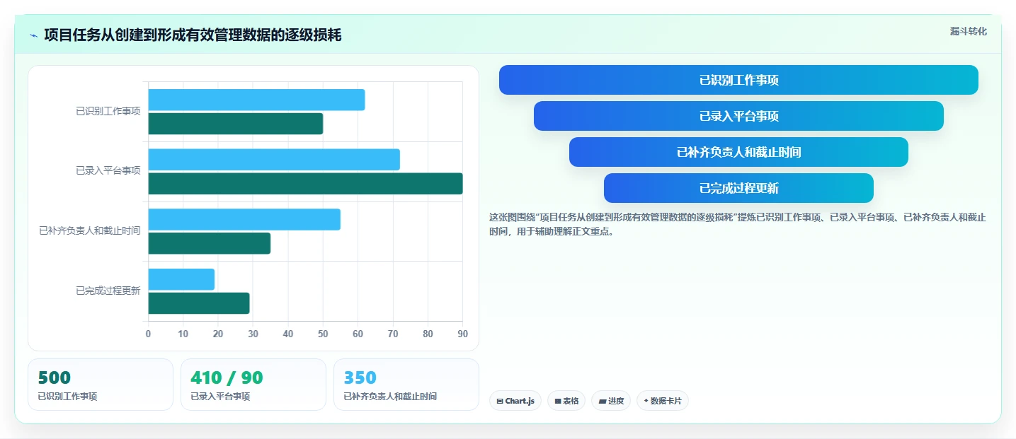Click the light blue bar for 已补齐负责人和截止时间
The height and width of the screenshot is (439, 1016).
244,219
